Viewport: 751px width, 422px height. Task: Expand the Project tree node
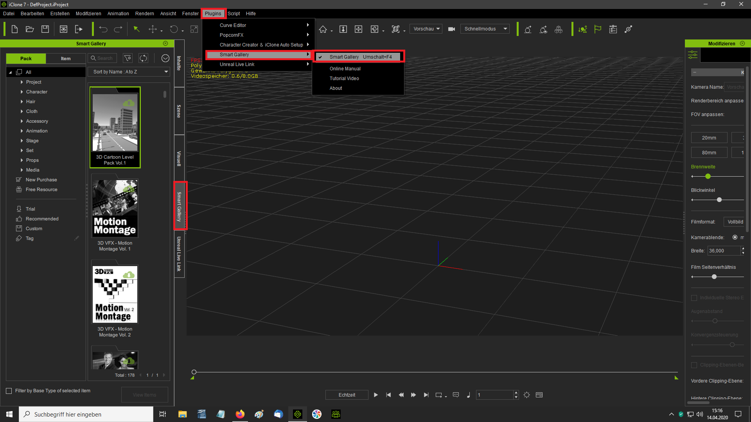[22, 82]
